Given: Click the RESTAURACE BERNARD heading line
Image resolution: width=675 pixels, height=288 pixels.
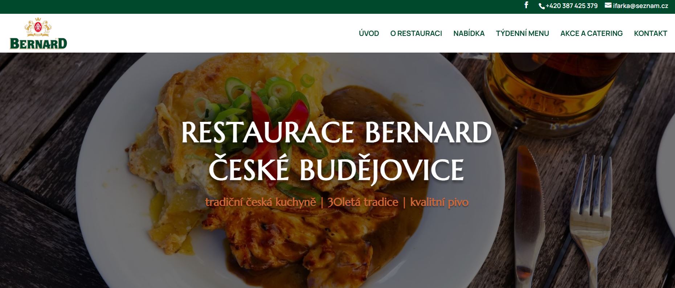Looking at the screenshot, I should (336, 132).
